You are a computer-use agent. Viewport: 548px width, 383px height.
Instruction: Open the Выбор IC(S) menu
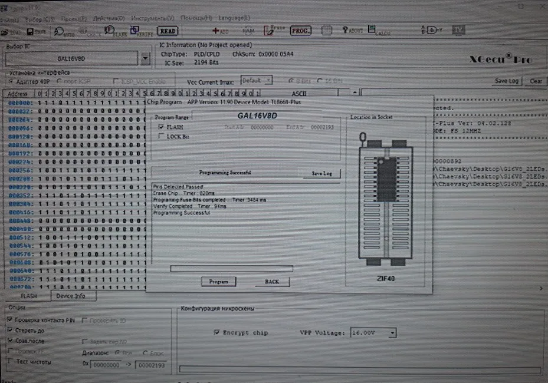pyautogui.click(x=40, y=19)
